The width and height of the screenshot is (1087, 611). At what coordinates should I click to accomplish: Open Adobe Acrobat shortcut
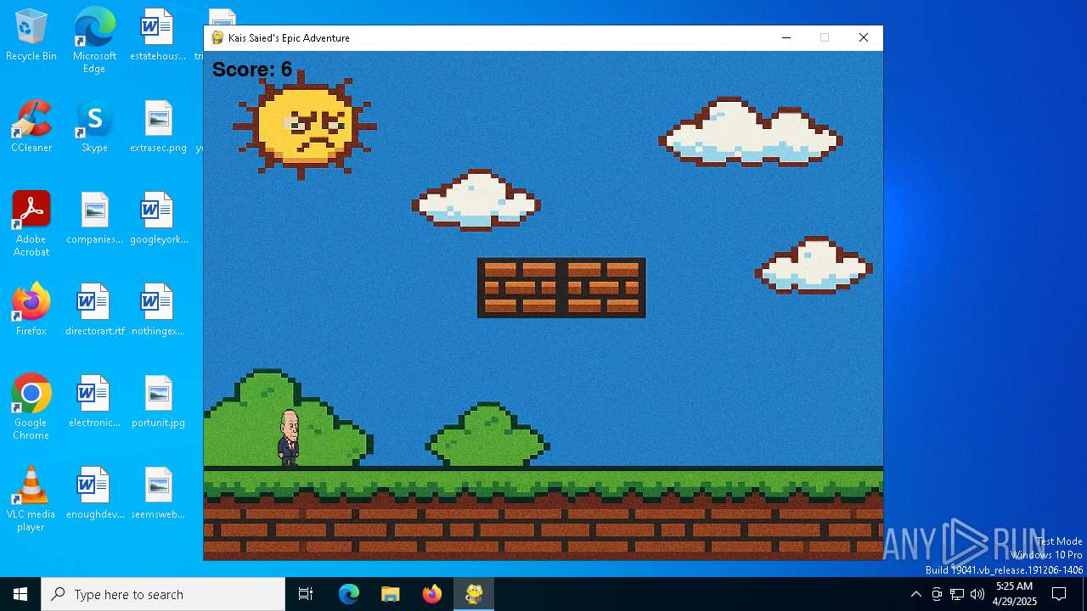click(x=31, y=224)
